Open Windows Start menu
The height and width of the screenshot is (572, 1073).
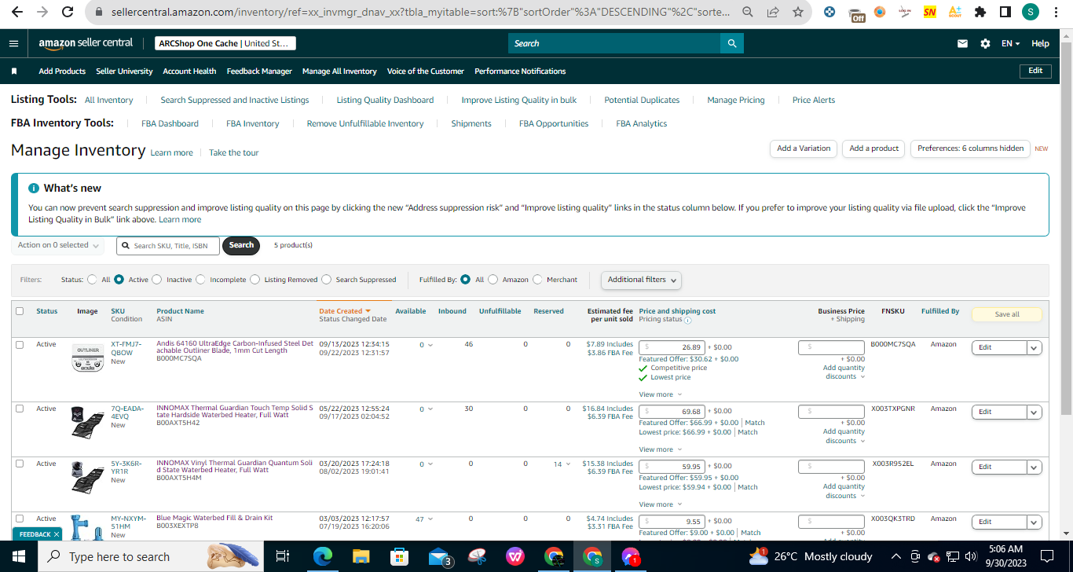(x=18, y=556)
